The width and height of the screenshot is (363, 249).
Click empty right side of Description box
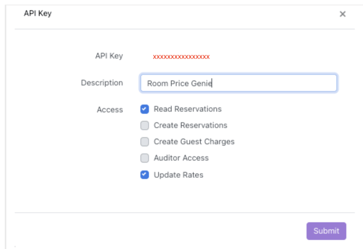tap(286, 83)
